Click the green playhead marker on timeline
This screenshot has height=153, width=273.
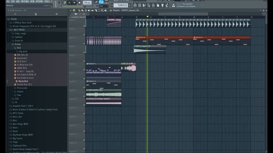148,17
